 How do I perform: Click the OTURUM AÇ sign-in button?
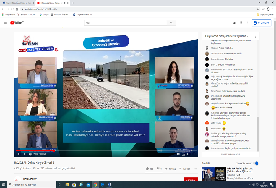tap(262, 23)
